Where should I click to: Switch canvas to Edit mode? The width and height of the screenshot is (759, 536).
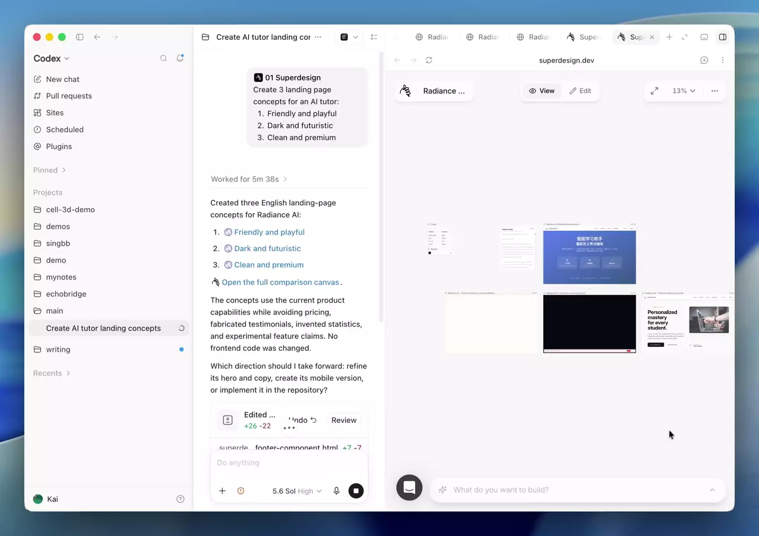pyautogui.click(x=580, y=91)
